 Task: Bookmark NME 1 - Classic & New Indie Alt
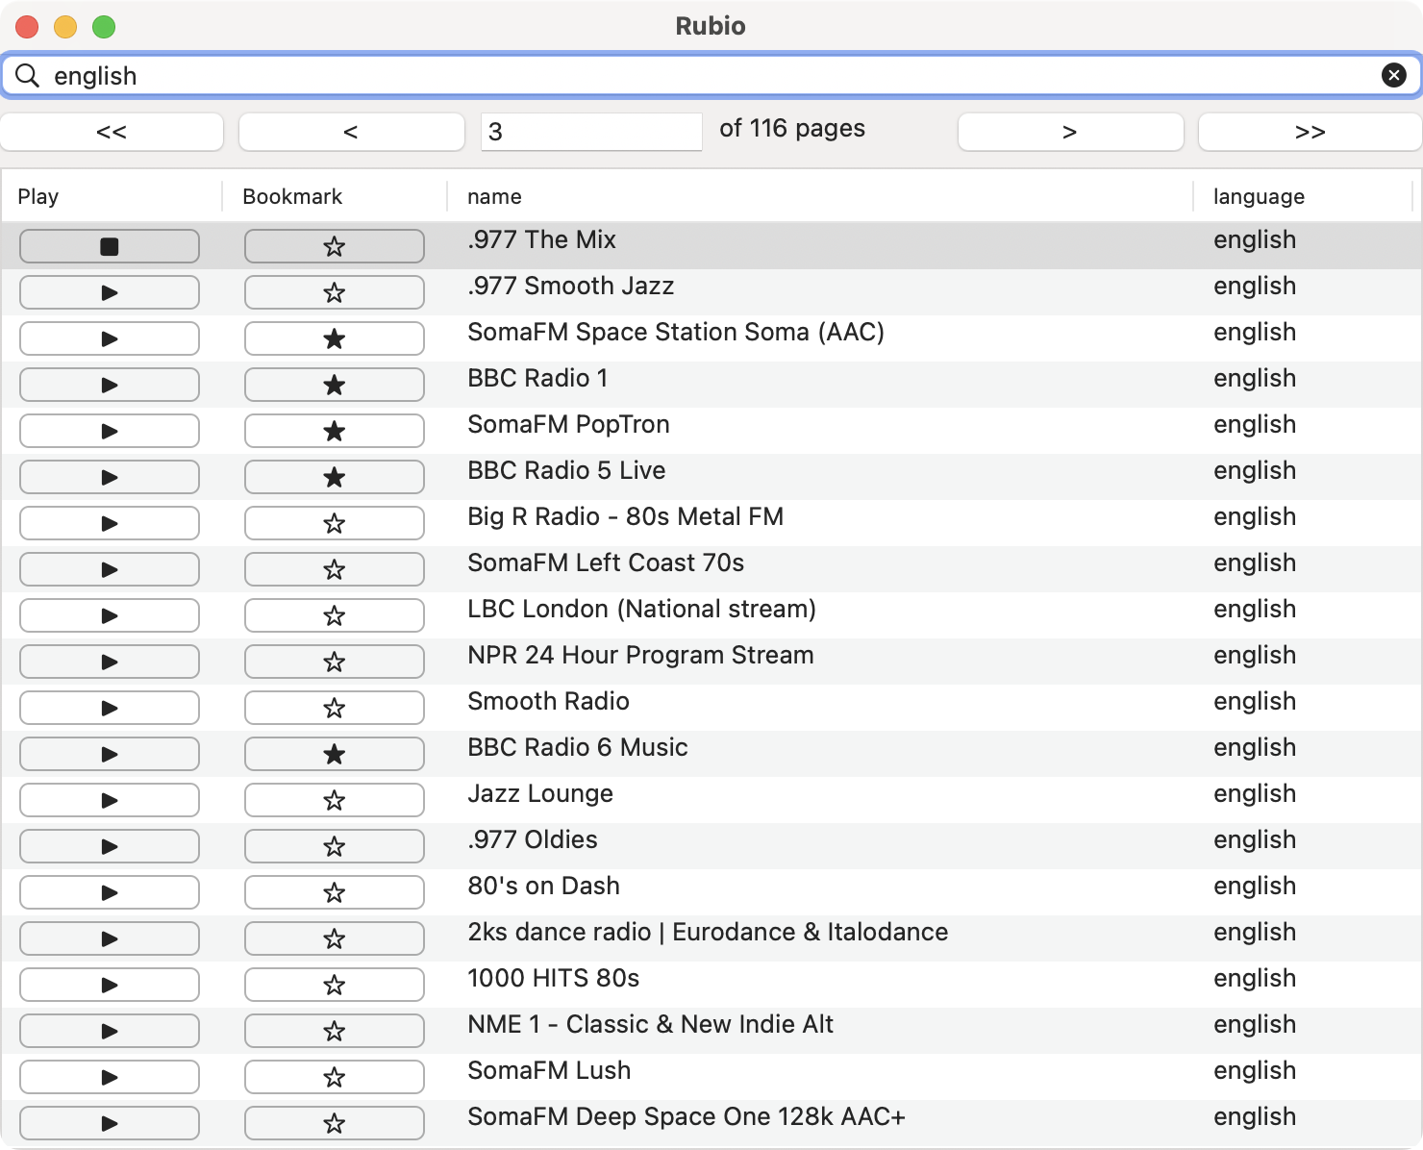(x=335, y=1031)
